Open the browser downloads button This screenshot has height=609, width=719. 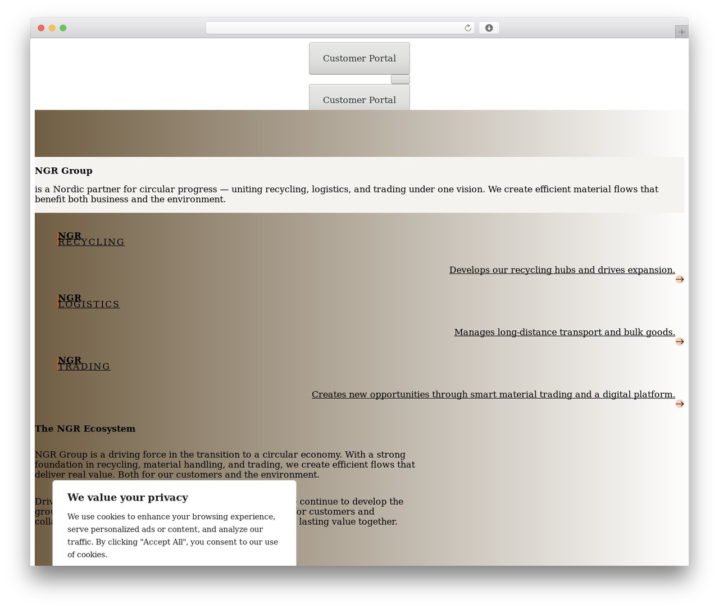tap(489, 28)
